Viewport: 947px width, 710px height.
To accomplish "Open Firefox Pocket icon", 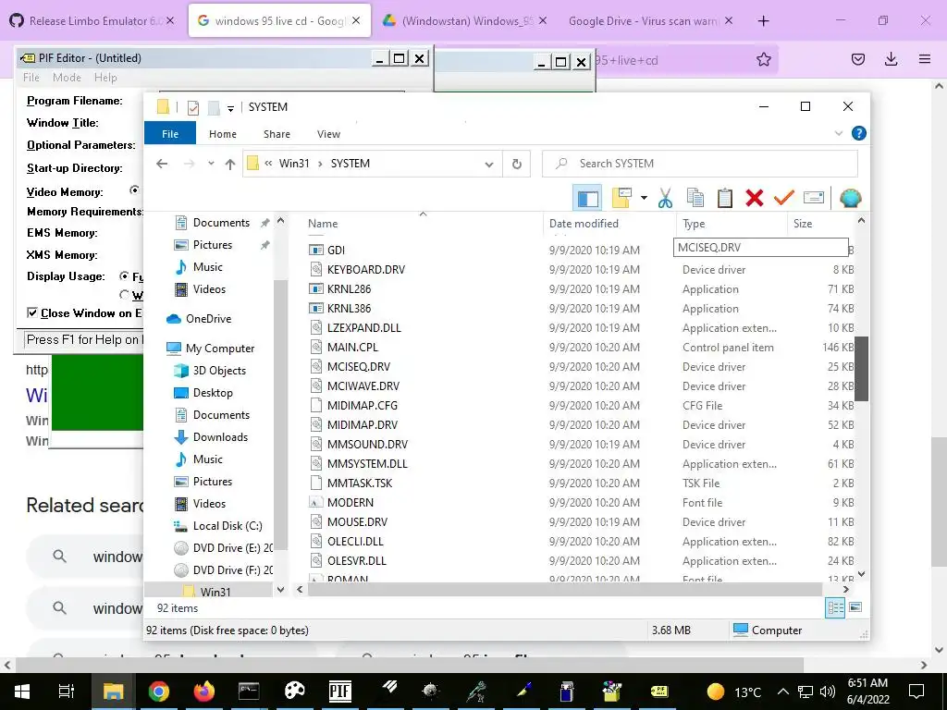I will (x=857, y=59).
